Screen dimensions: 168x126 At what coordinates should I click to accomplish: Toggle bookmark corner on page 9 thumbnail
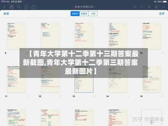coord(125,24)
